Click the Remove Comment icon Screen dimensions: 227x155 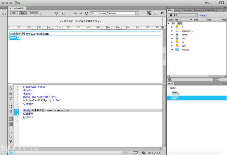pos(11,136)
